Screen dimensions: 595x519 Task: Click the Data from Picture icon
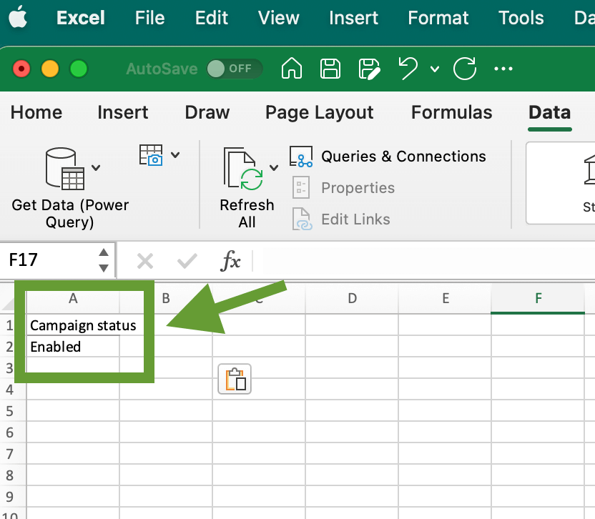[x=151, y=155]
